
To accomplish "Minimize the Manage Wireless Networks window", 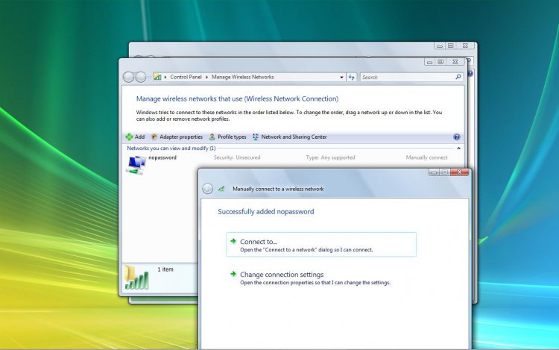I will [x=429, y=62].
